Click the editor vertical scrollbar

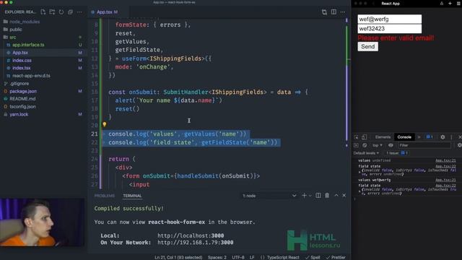coord(346,103)
